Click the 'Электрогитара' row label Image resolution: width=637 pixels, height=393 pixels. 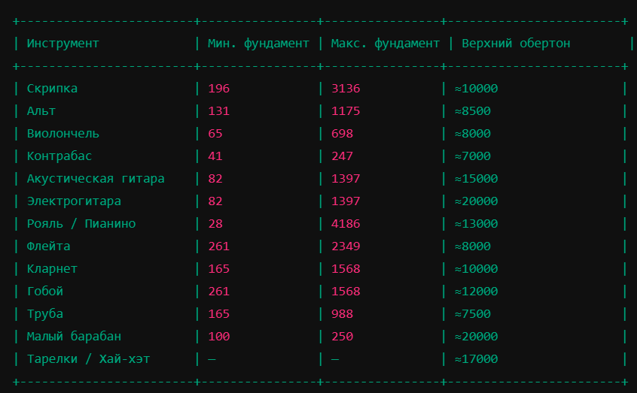click(74, 201)
